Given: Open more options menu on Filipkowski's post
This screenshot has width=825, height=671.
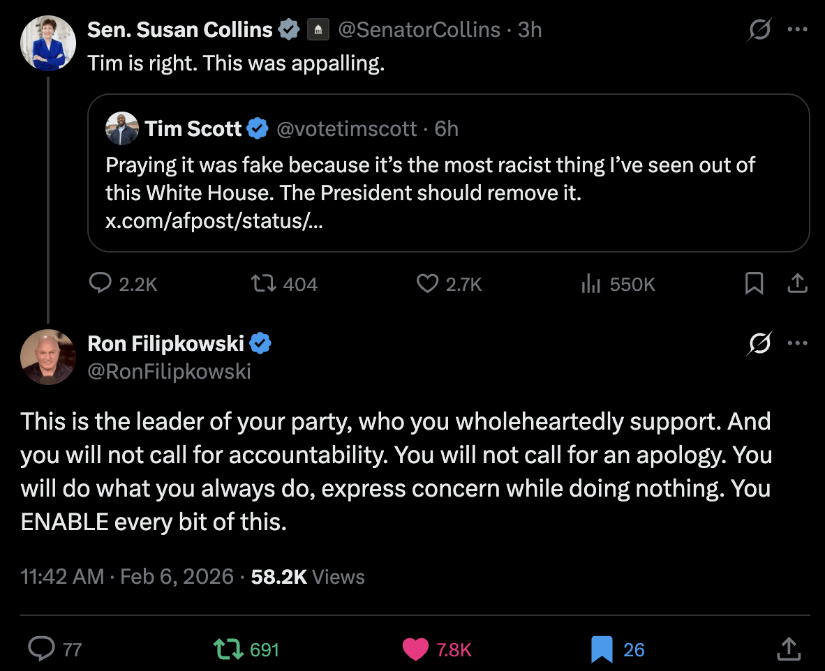Looking at the screenshot, I should (x=797, y=343).
